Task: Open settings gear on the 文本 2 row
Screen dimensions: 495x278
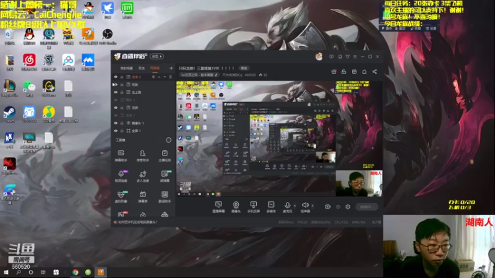Action: [x=153, y=77]
